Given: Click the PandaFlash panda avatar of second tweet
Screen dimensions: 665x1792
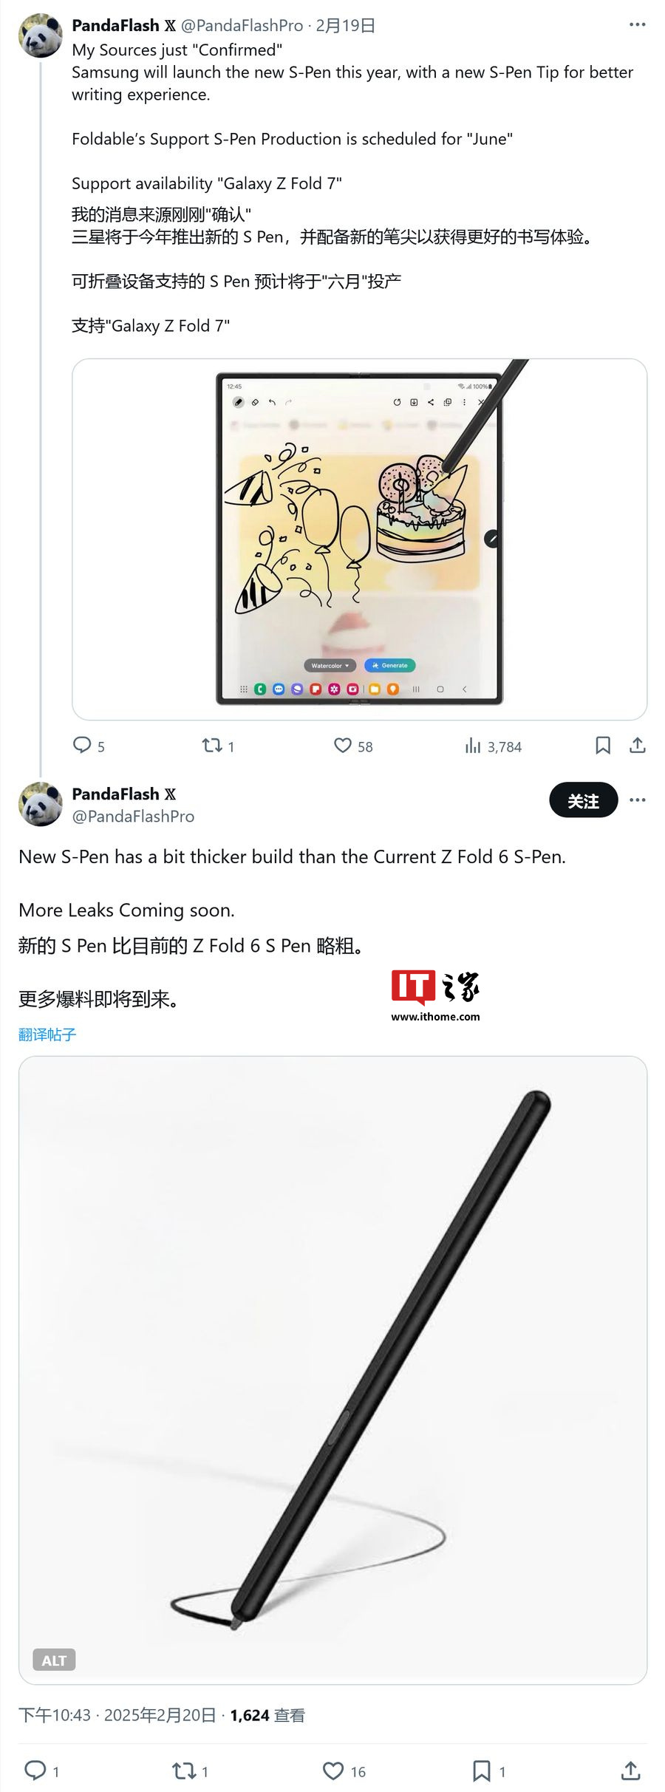Looking at the screenshot, I should pos(41,804).
